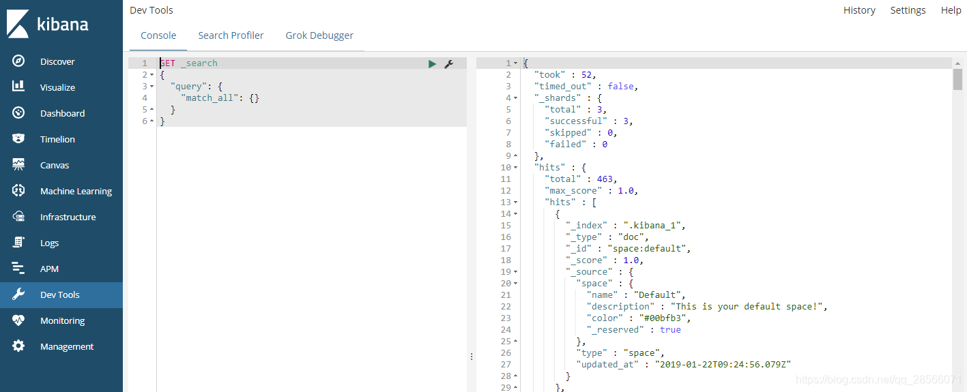The height and width of the screenshot is (392, 967).
Task: Click the Dev Tools wrench icon in sidebar
Action: [x=18, y=295]
